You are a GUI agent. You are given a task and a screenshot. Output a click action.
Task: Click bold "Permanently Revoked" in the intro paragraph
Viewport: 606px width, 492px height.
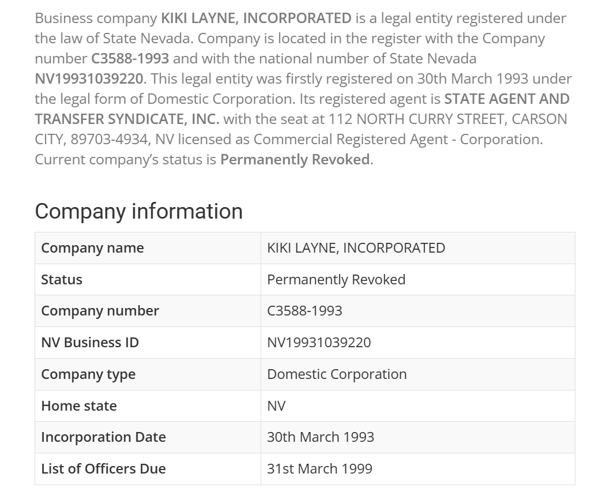click(x=295, y=159)
